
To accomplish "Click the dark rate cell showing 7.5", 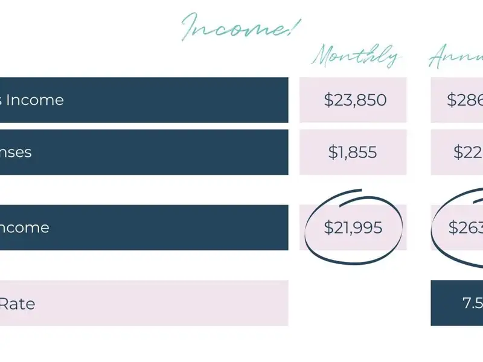I will (x=457, y=303).
